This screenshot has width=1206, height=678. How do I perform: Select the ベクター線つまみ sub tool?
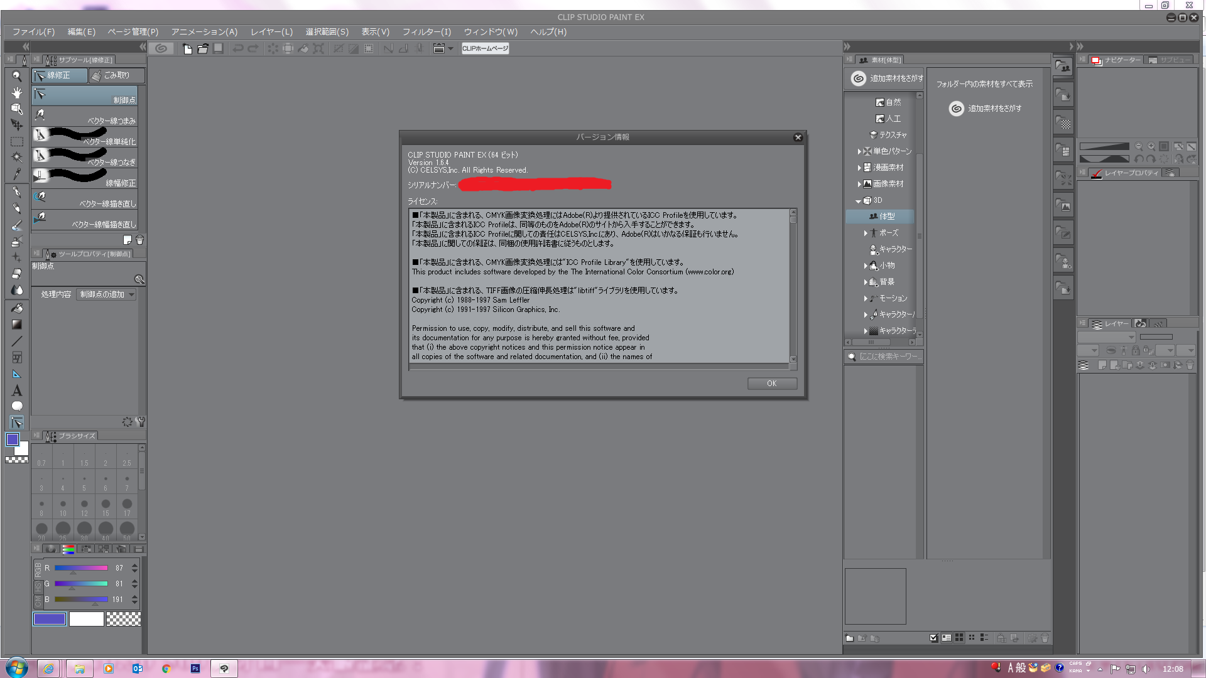84,116
